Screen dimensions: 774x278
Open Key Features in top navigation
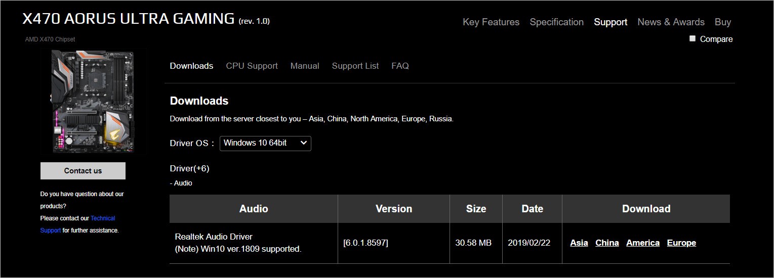[491, 22]
